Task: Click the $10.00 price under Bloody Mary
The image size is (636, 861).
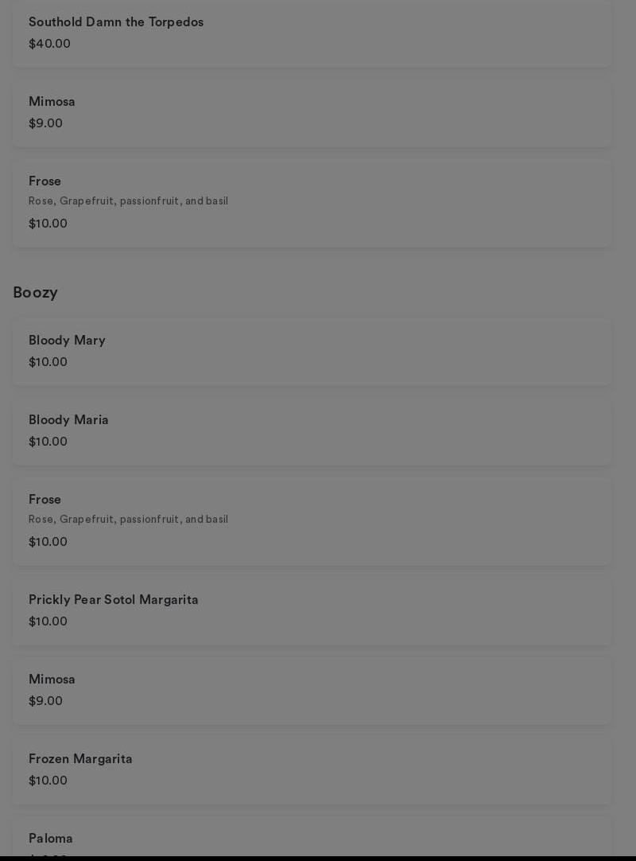Action: tap(48, 362)
